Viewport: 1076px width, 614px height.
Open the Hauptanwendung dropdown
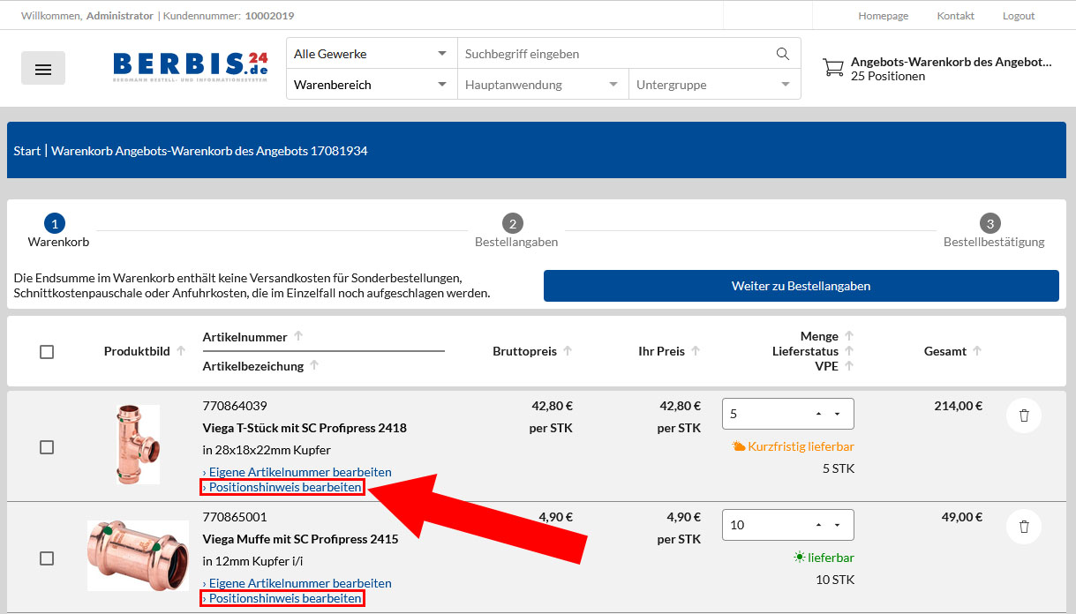pyautogui.click(x=543, y=85)
